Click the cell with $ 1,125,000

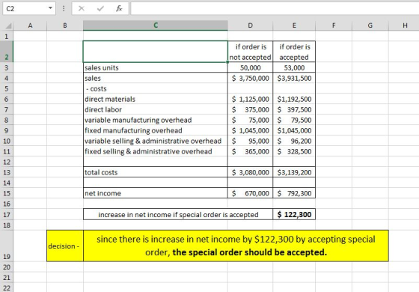tap(250, 99)
